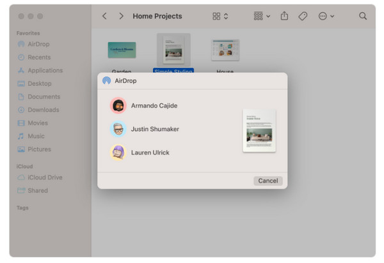Open the Documents label in sidebar

[x=44, y=96]
